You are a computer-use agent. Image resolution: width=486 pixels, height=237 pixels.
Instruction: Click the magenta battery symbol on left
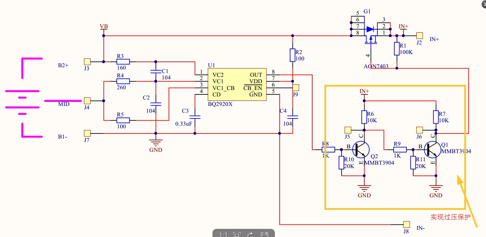pyautogui.click(x=24, y=98)
